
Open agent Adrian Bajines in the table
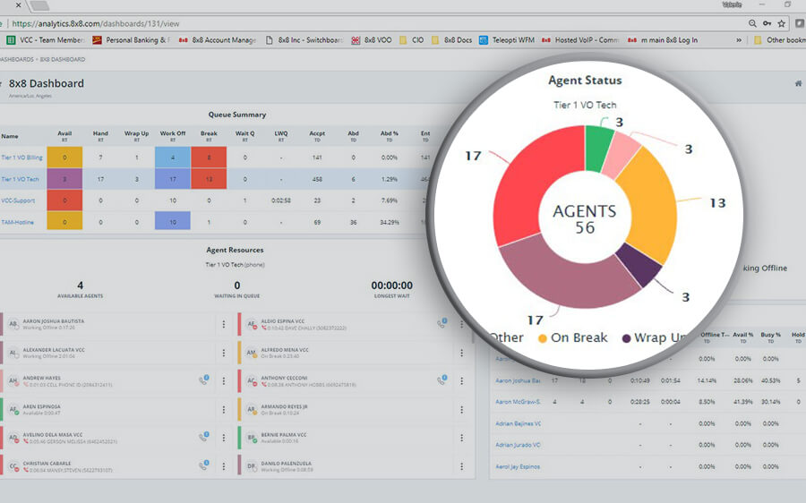click(x=519, y=423)
